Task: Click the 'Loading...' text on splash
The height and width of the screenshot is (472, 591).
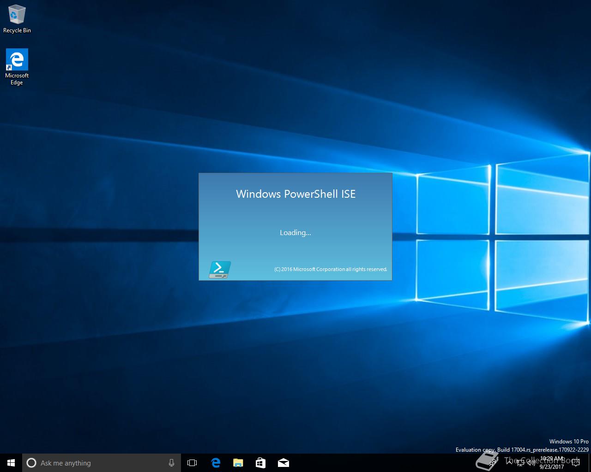Action: point(295,233)
